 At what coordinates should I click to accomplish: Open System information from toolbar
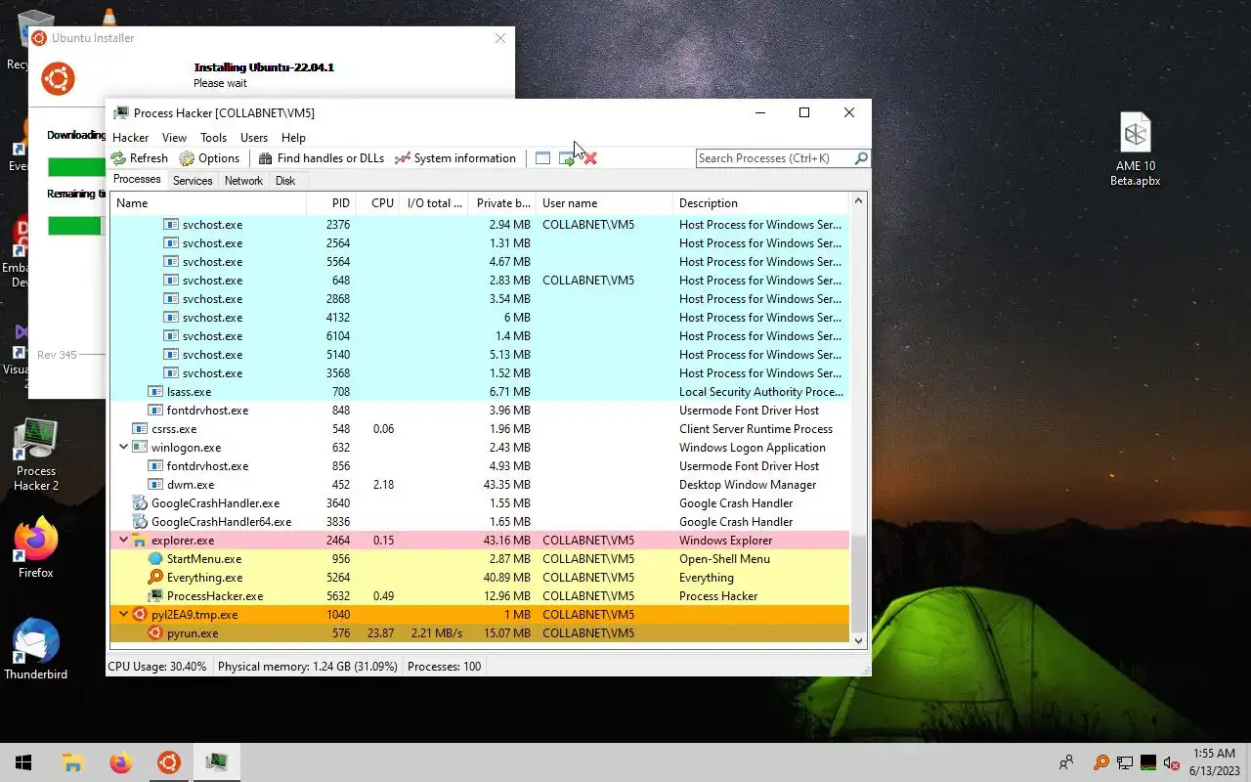pos(454,158)
